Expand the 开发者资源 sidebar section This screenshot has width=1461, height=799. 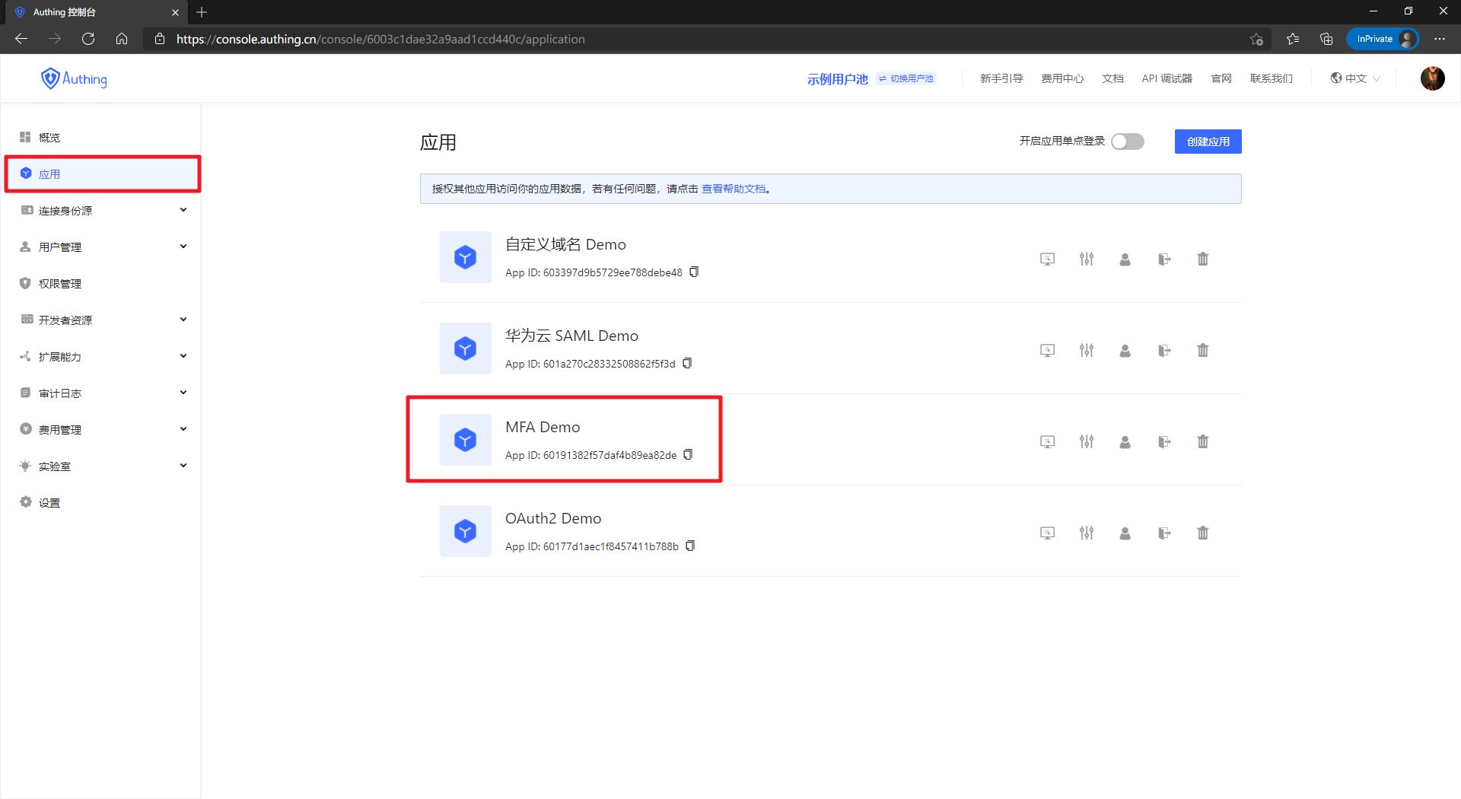[x=102, y=320]
